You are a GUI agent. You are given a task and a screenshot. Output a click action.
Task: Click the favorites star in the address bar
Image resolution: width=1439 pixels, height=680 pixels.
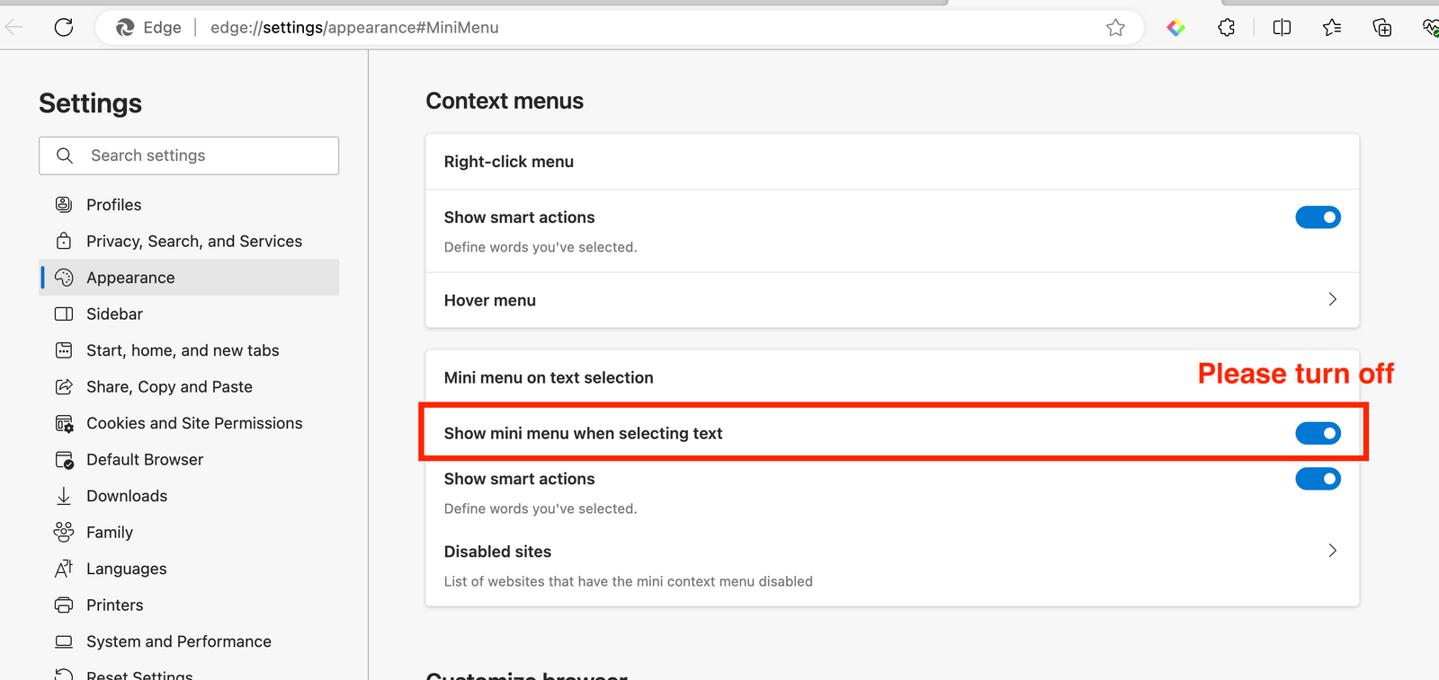[x=1115, y=28]
